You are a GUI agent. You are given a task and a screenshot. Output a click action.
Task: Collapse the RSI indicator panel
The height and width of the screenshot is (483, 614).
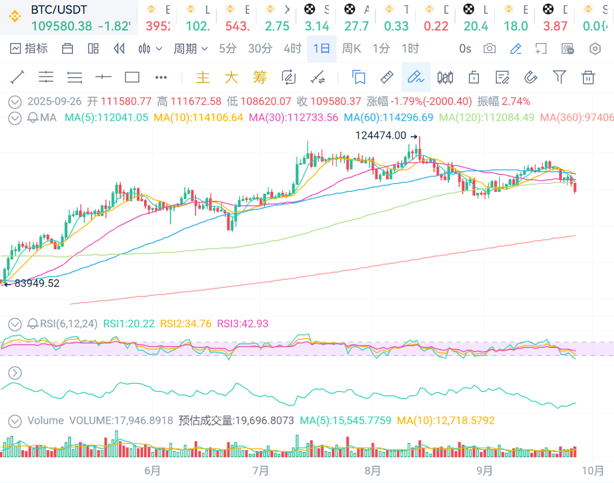15,324
